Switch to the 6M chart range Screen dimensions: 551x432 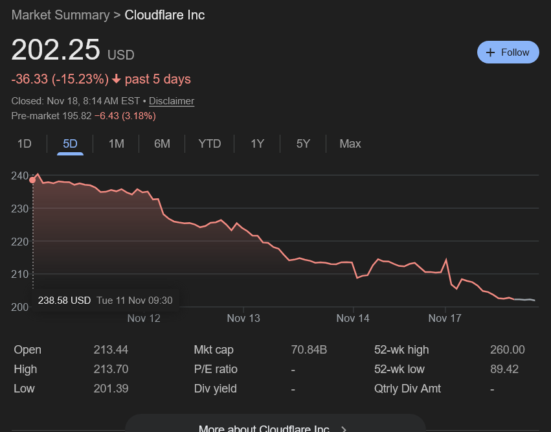pyautogui.click(x=162, y=144)
